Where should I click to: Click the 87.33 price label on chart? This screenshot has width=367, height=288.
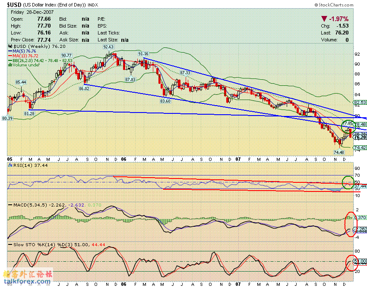(x=185, y=73)
